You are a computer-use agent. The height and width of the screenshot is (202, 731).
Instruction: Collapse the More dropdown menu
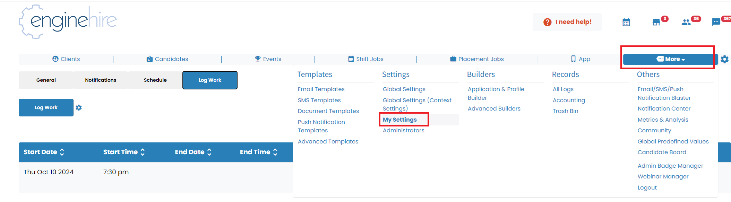coord(670,59)
